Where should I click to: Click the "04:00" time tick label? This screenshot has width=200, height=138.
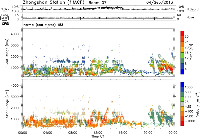(47, 133)
